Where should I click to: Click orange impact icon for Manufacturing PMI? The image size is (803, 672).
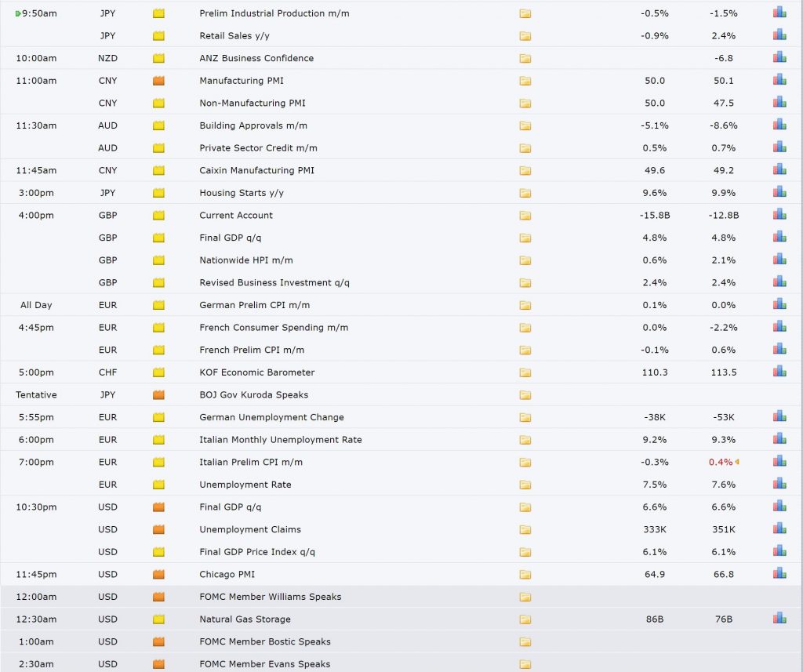click(x=158, y=81)
